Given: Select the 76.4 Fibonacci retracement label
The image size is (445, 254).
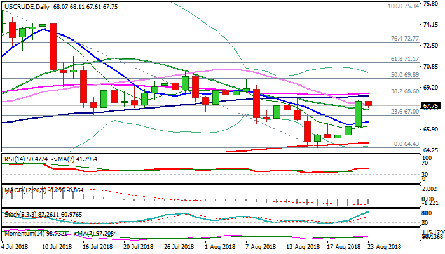Looking at the screenshot, I should (x=404, y=39).
